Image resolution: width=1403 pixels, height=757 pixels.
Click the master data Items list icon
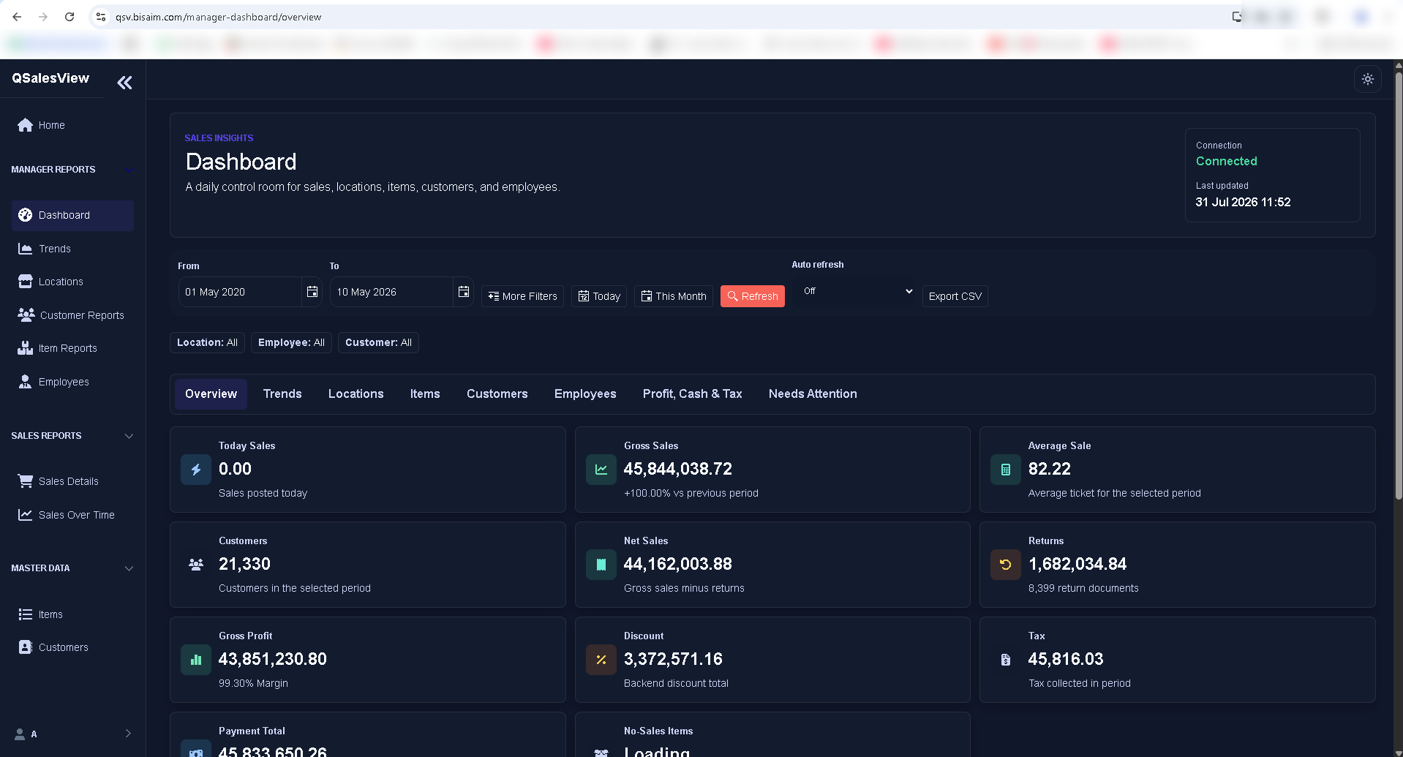point(26,614)
